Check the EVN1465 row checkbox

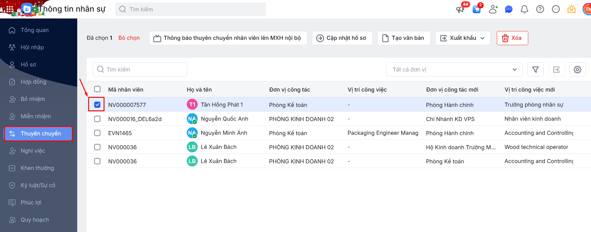[97, 133]
